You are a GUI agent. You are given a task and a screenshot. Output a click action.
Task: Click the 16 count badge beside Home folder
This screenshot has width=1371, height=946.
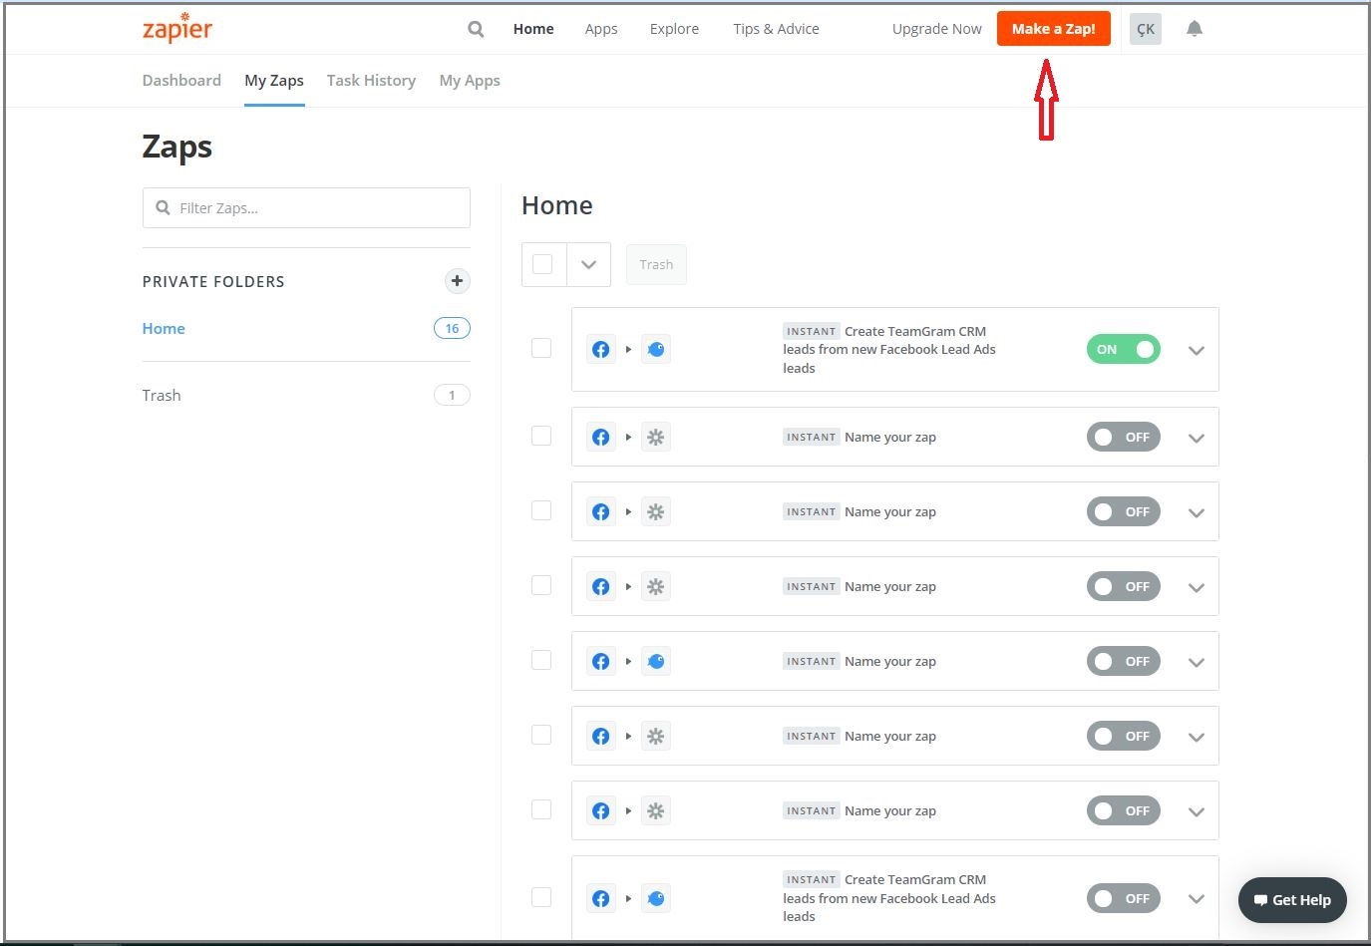pos(452,328)
